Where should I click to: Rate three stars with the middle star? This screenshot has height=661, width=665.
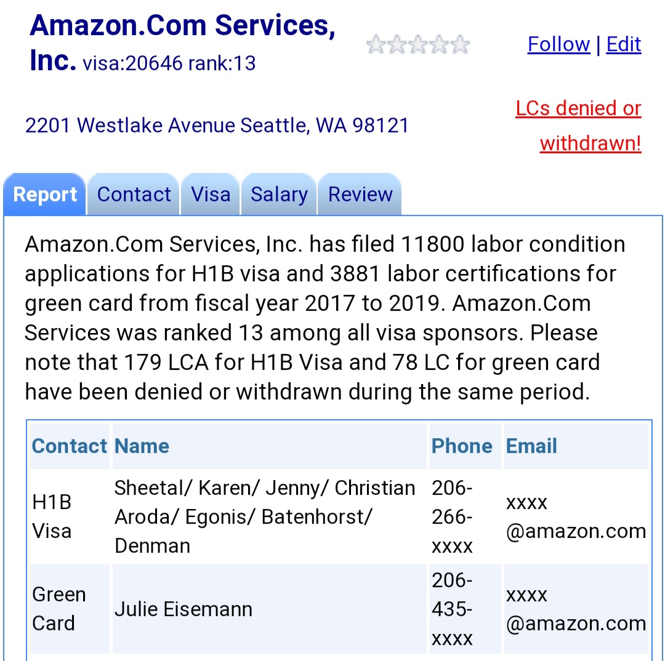pyautogui.click(x=417, y=45)
